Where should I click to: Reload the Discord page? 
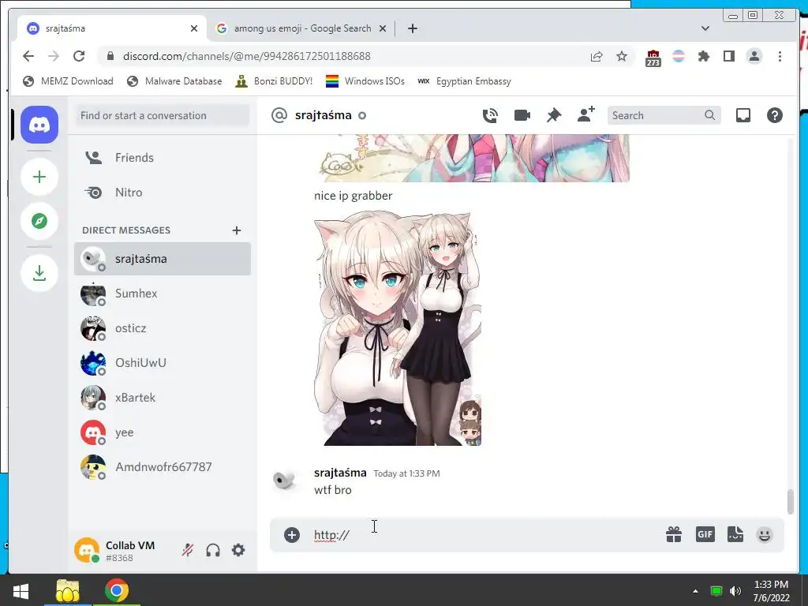[79, 56]
